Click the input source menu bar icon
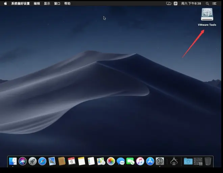Screen dimensions: 223x173 coord(176,3)
